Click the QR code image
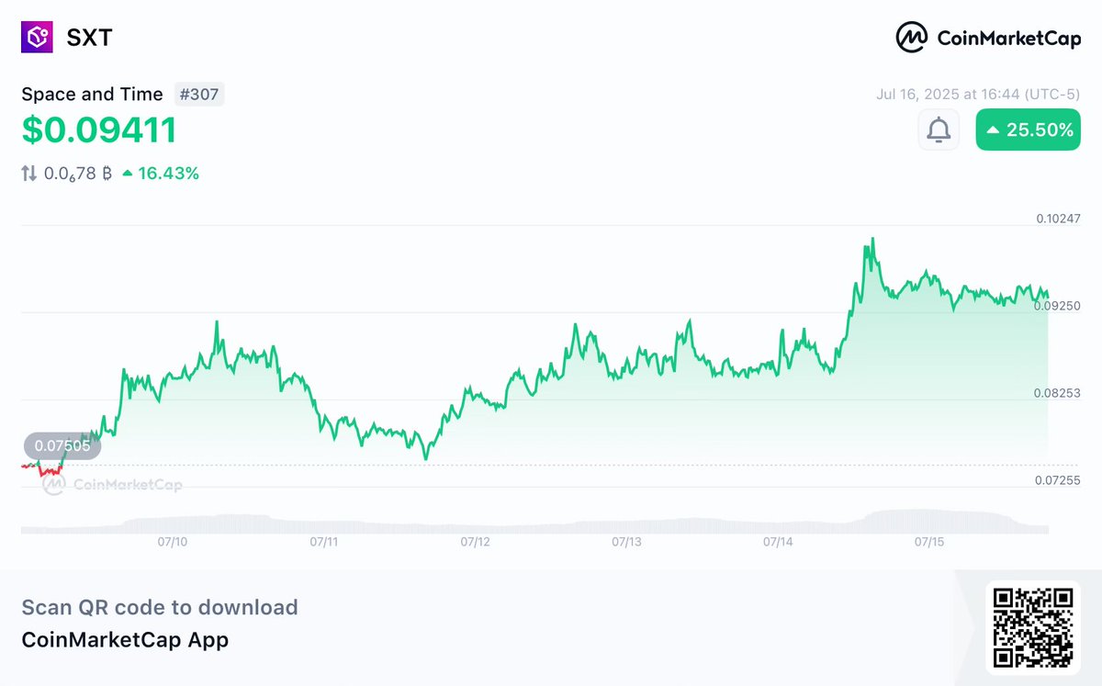 (x=1034, y=628)
